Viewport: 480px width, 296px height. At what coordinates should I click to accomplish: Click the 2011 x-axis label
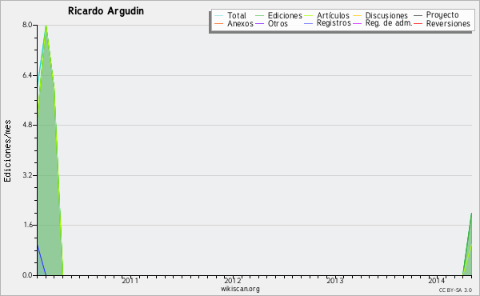[x=130, y=280]
